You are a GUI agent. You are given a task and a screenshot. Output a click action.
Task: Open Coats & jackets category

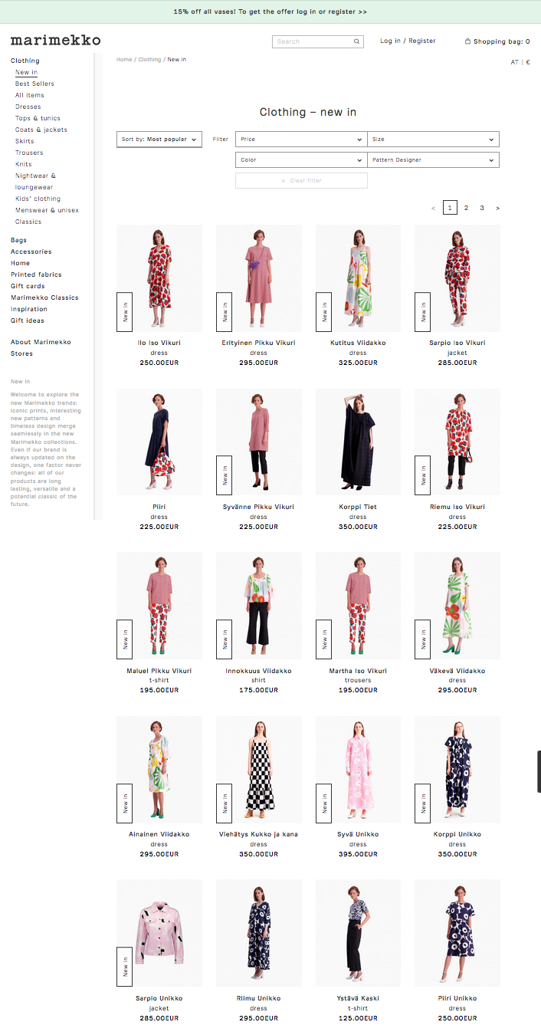point(41,130)
